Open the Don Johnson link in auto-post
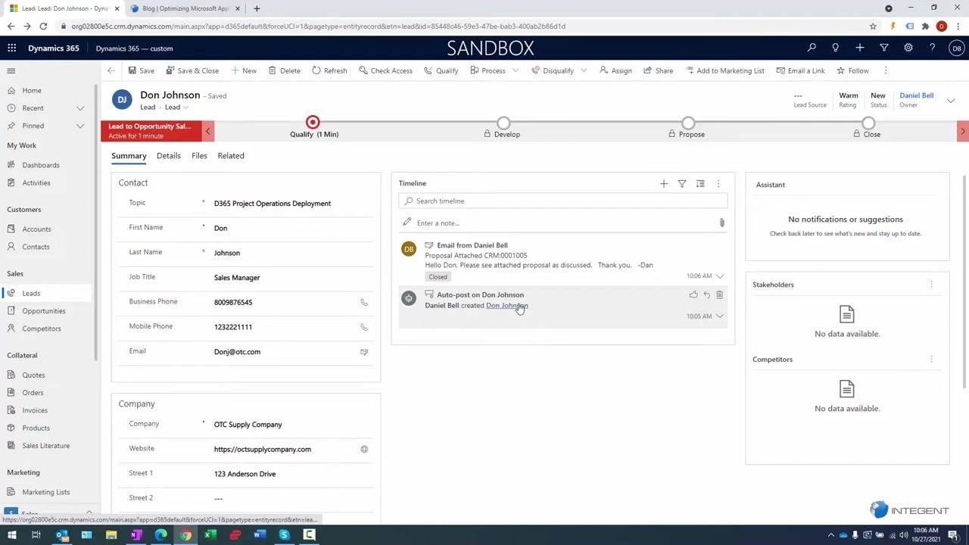 507,306
